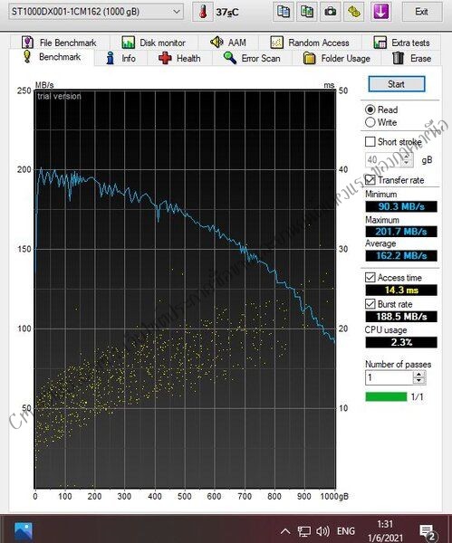Show hidden system tray icons chevron
452x543 pixels.
[285, 531]
